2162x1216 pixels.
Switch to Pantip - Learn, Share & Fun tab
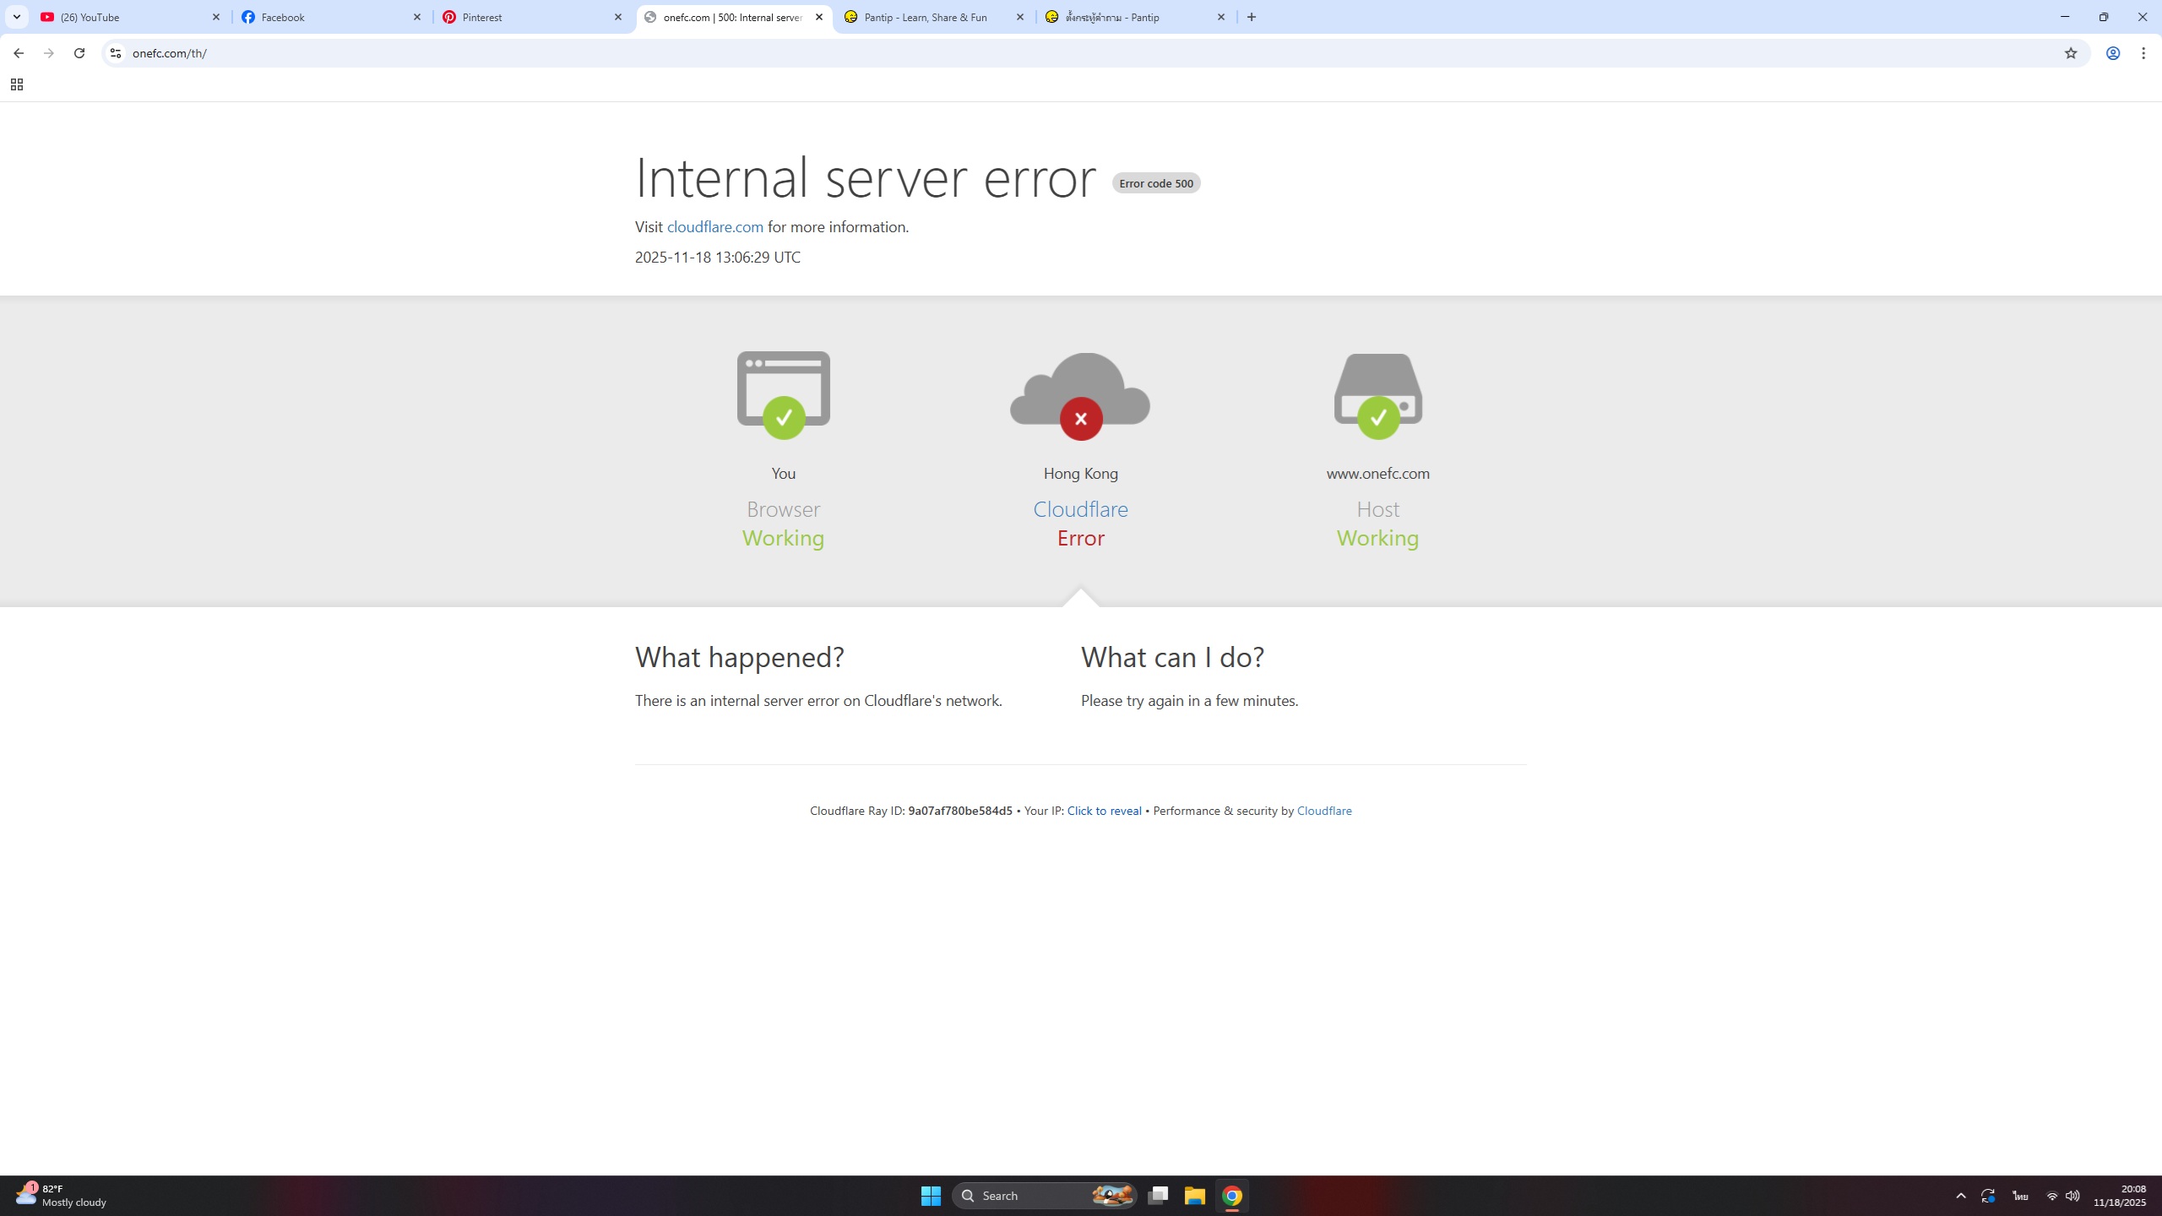click(x=925, y=17)
